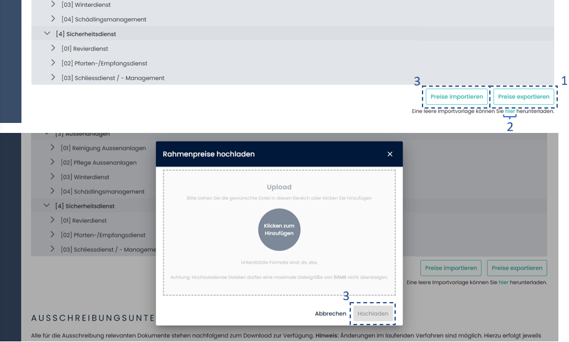The width and height of the screenshot is (569, 342).
Task: Click Preise importieren behind the upload dialog
Action: [451, 268]
